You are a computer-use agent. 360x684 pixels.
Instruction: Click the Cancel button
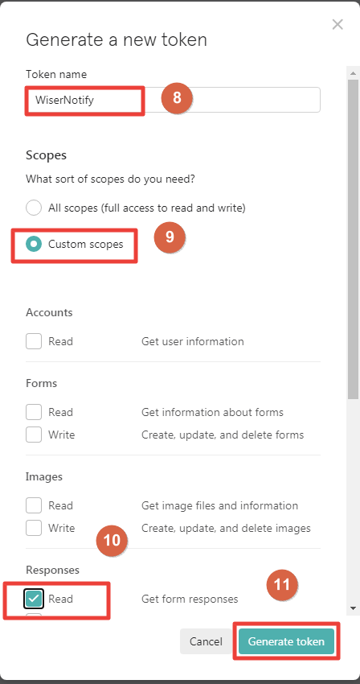coord(206,641)
